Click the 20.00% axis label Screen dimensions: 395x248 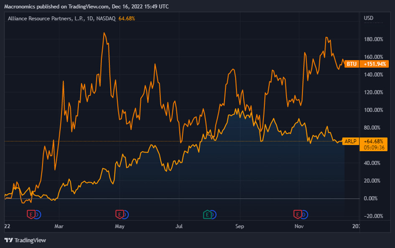point(372,181)
